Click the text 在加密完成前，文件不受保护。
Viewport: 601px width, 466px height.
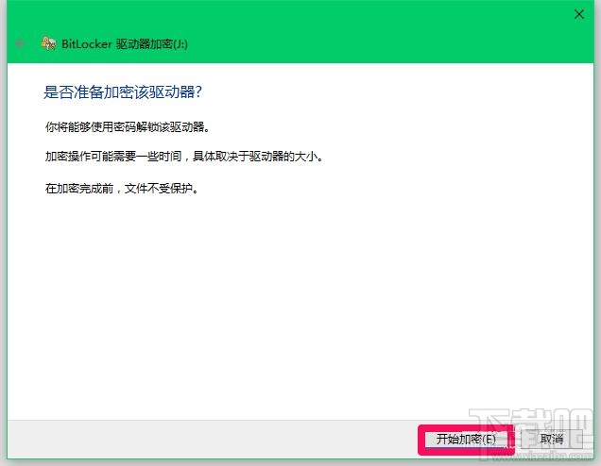pyautogui.click(x=122, y=188)
